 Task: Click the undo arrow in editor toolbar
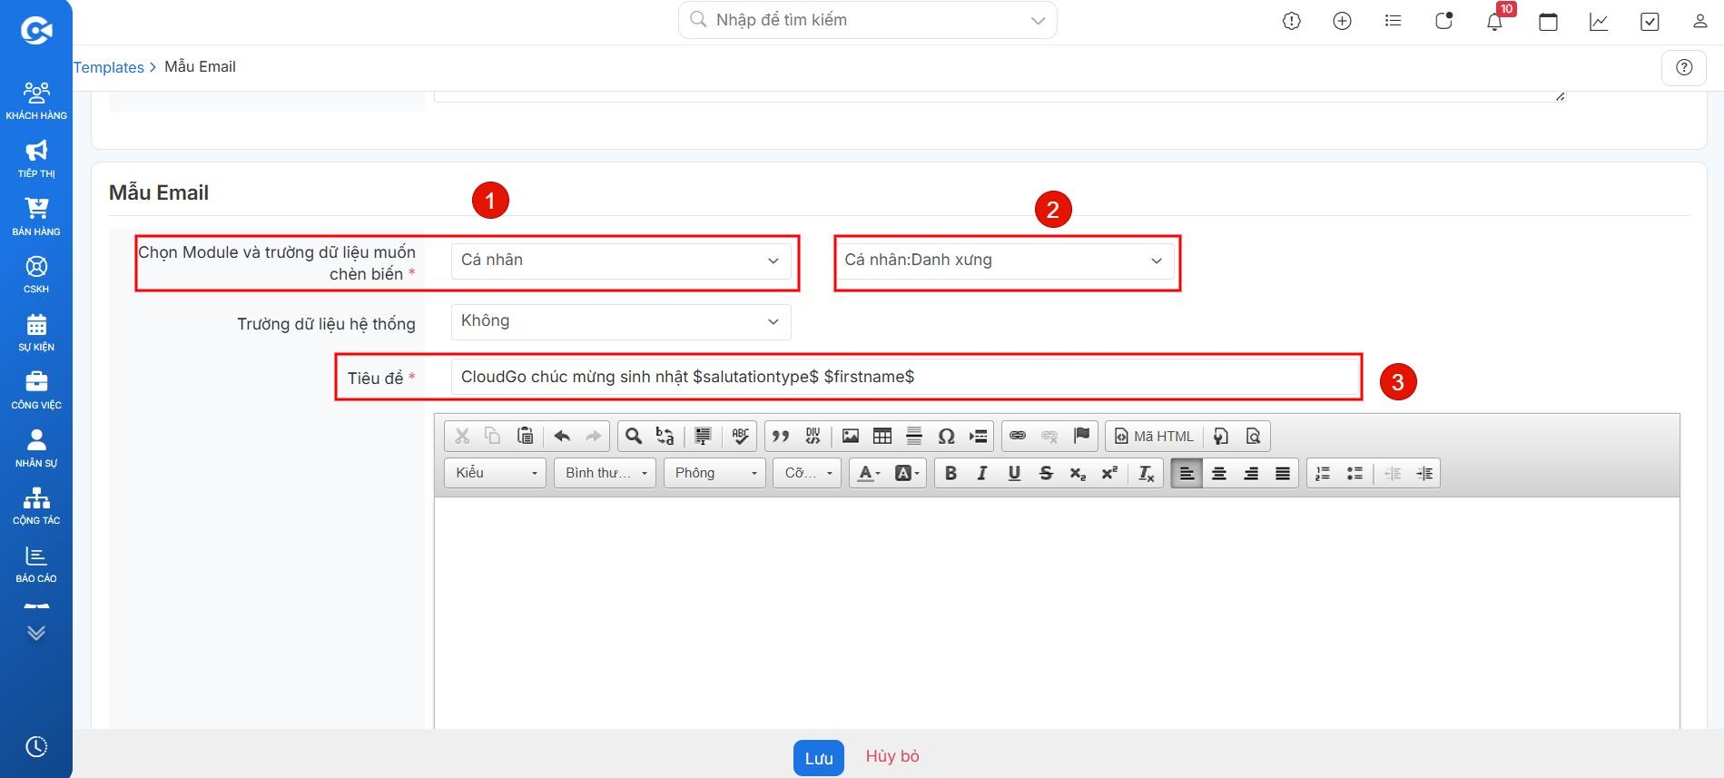tap(562, 436)
